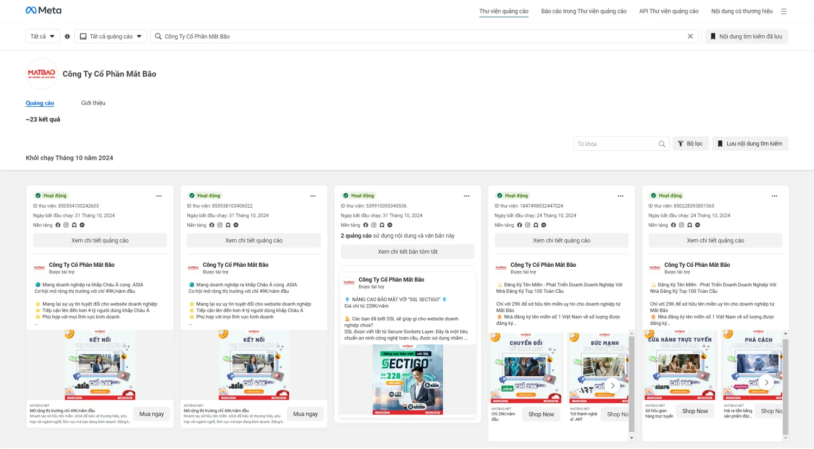Viewport: 814px width, 449px height.
Task: Open API Thư viện quảng cáo
Action: [x=669, y=11]
